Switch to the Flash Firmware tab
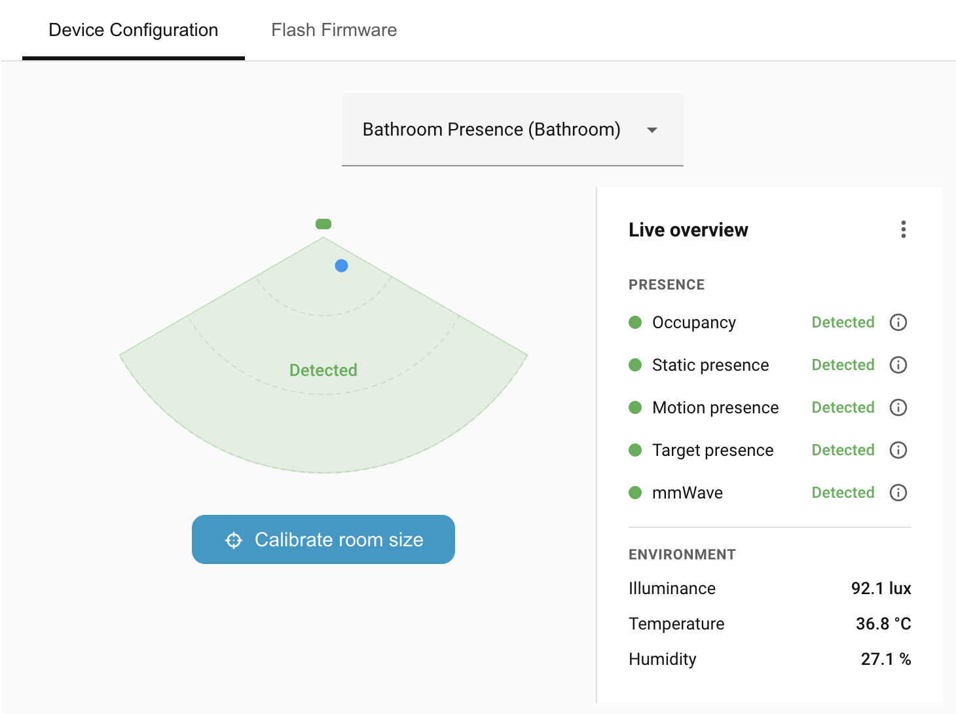 point(334,30)
